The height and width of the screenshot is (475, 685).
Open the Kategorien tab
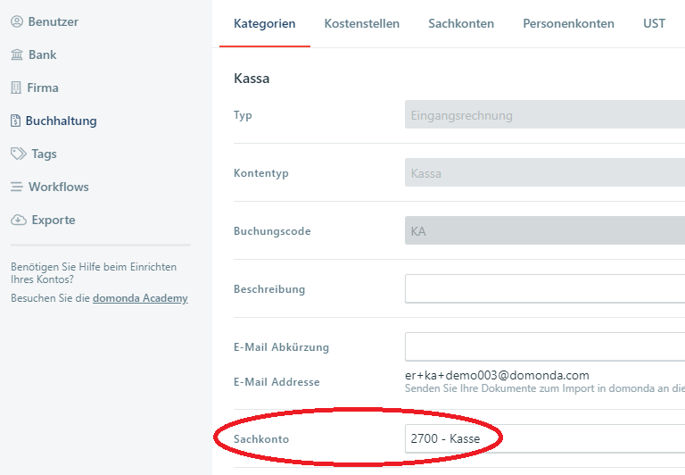coord(264,23)
